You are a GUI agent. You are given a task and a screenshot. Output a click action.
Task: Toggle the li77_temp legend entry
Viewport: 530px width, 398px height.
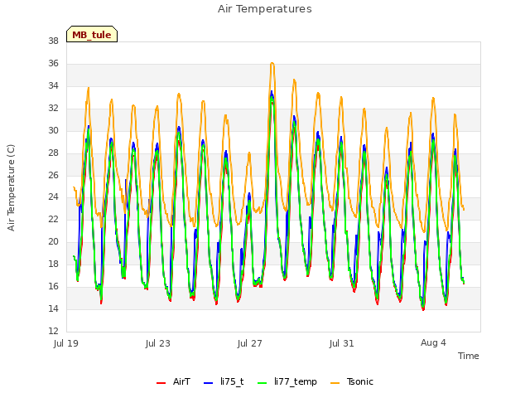[287, 381]
